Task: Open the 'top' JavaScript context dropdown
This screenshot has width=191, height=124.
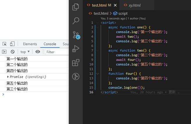Action: [x=25, y=52]
